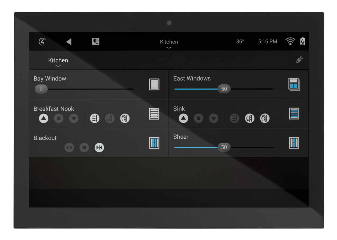Click Breakfast Nook slats-open icon
337x240 pixels.
point(95,118)
